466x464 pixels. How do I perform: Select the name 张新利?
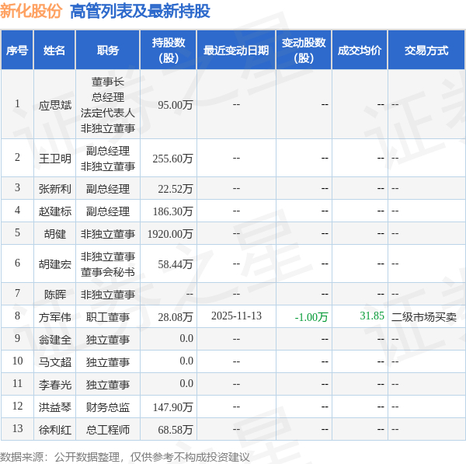tap(55, 189)
